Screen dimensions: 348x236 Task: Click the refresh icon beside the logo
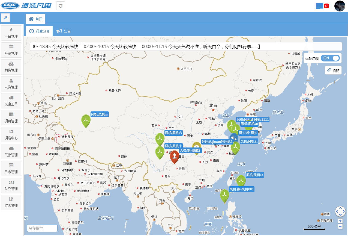[x=61, y=6]
